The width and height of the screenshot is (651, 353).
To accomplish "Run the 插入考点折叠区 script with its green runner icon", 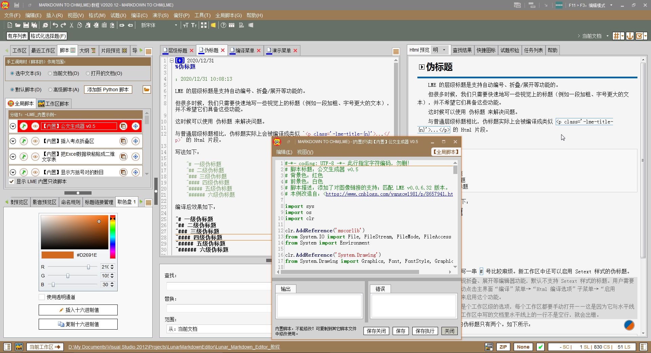I will 23,141.
